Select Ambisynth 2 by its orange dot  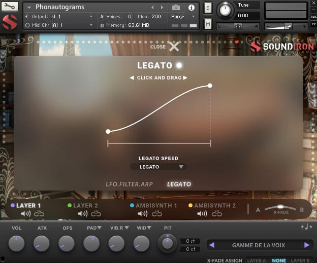point(190,206)
